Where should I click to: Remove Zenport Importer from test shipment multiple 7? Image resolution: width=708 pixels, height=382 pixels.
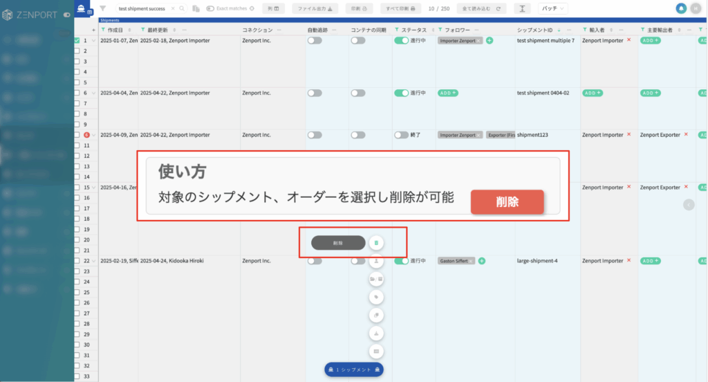coord(629,40)
